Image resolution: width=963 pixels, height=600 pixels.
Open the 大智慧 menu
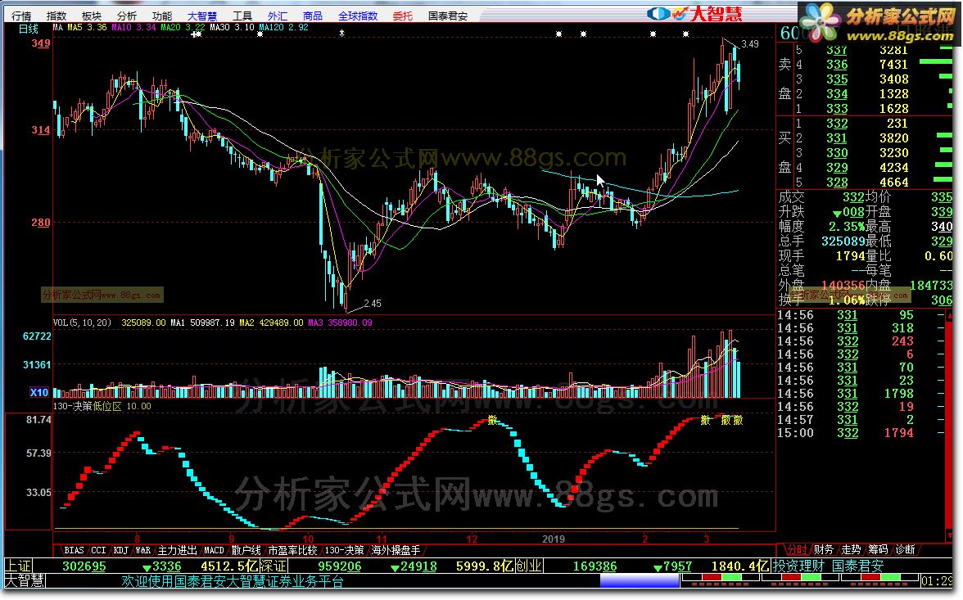[202, 16]
